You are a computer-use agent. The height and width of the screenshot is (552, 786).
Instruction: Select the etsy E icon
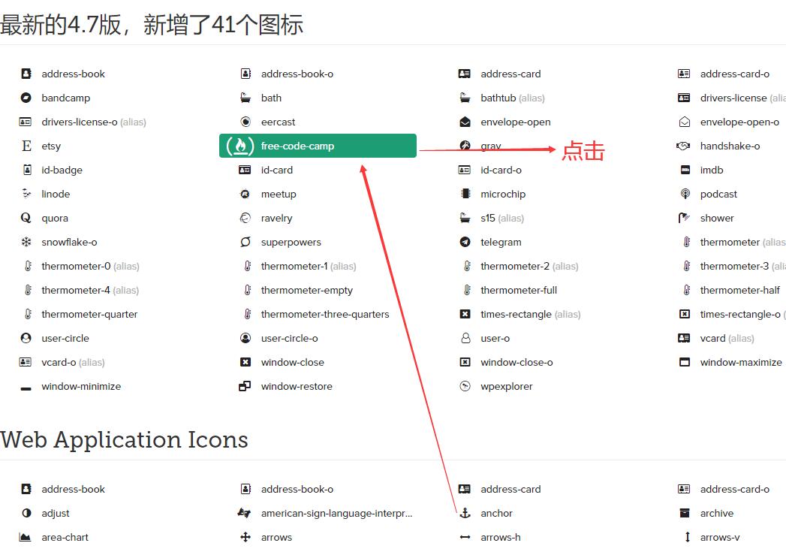tap(26, 146)
